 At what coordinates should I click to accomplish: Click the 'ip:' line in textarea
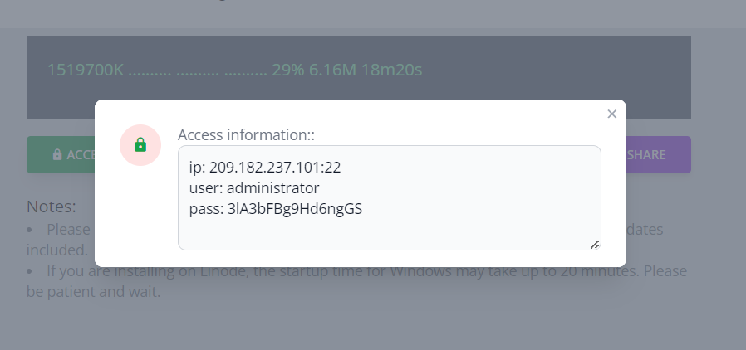[x=198, y=168]
